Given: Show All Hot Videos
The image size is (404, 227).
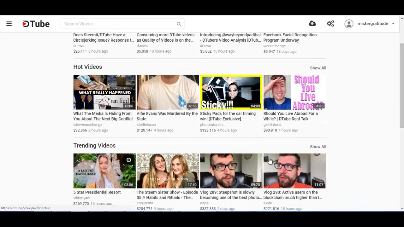Looking at the screenshot, I should [x=318, y=68].
